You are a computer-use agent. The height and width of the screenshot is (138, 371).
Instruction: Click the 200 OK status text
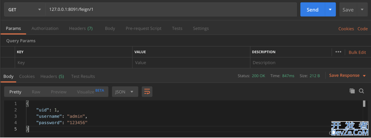(x=259, y=76)
